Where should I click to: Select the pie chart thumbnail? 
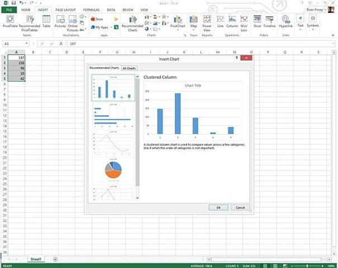coord(113,170)
